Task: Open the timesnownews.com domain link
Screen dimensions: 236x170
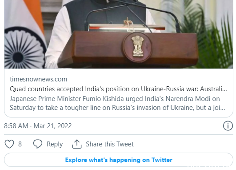Action: pyautogui.click(x=38, y=79)
